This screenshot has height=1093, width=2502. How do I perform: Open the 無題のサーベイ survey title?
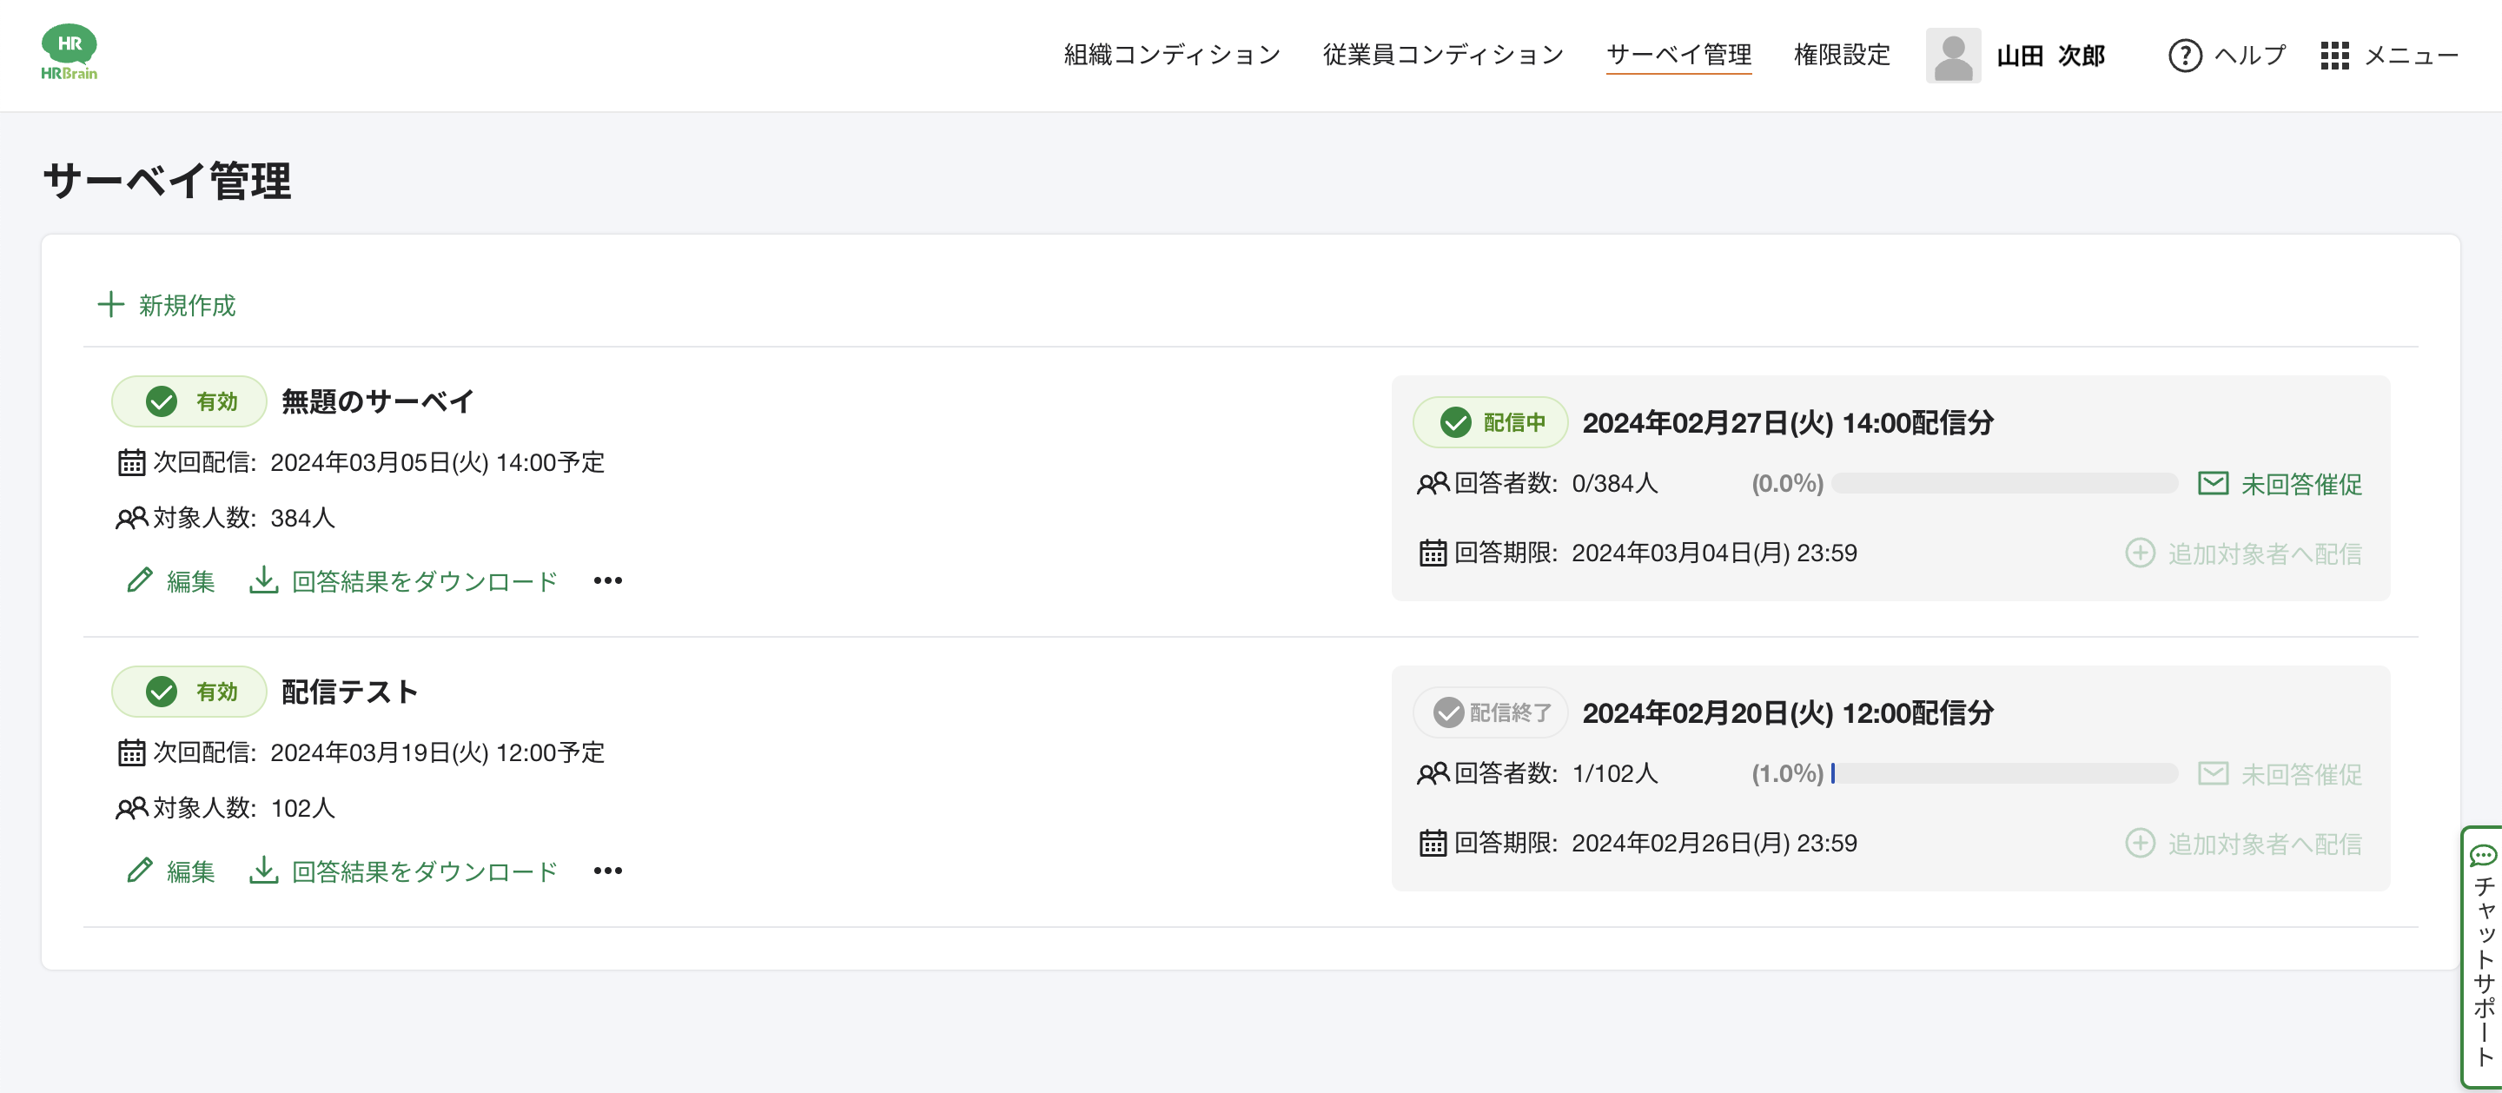(x=377, y=401)
